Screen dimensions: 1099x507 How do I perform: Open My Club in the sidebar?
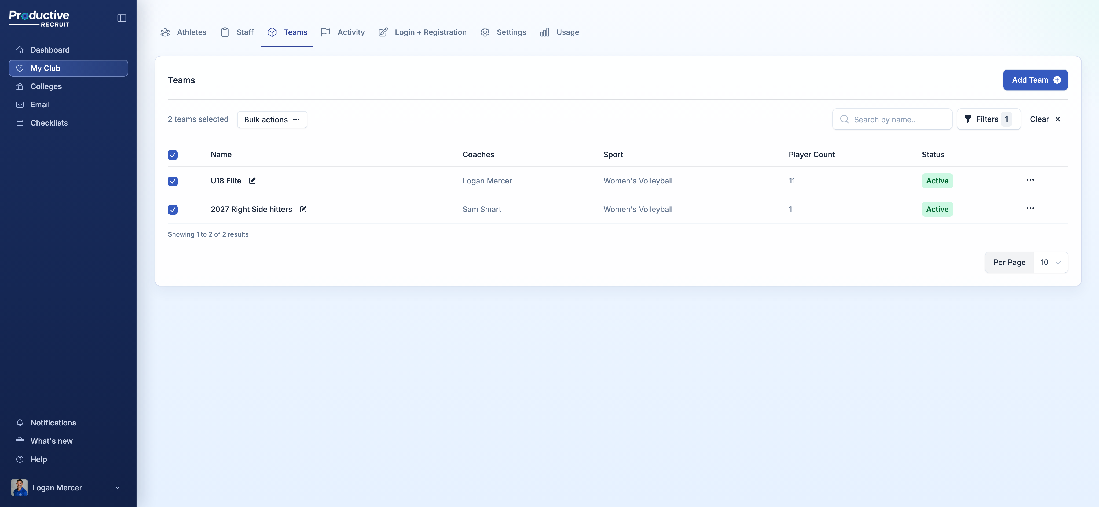point(68,68)
